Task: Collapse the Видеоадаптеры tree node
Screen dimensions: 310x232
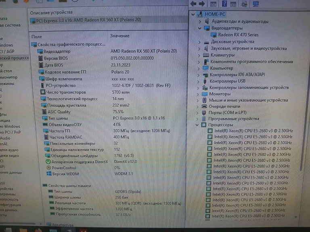Action: coord(199,28)
